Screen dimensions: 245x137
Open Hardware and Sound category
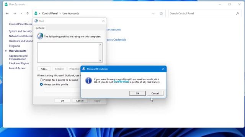pos(21,41)
